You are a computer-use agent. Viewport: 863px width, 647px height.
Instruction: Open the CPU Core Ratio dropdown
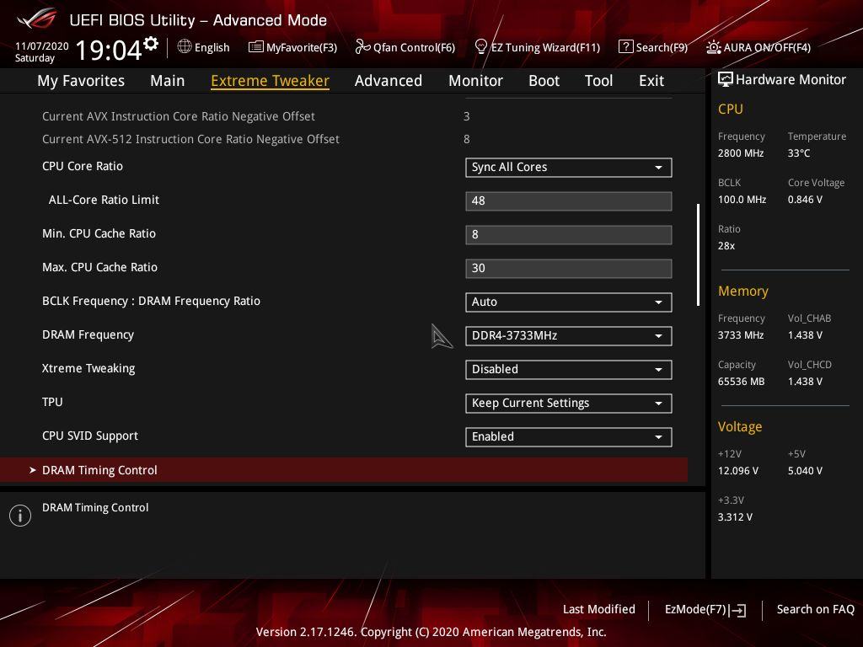pos(569,168)
